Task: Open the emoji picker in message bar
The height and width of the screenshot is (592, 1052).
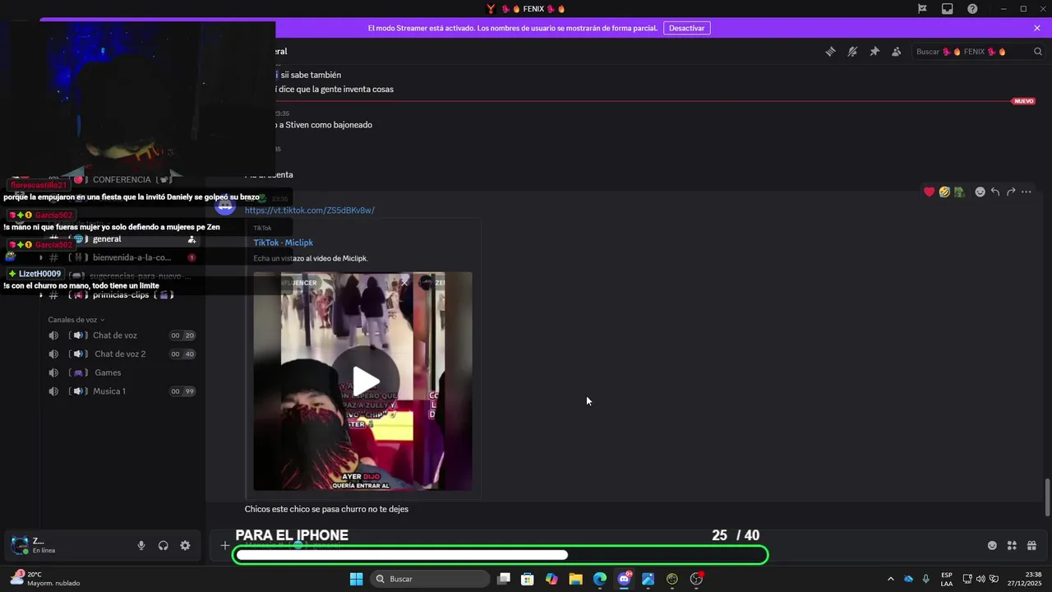Action: [x=992, y=545]
